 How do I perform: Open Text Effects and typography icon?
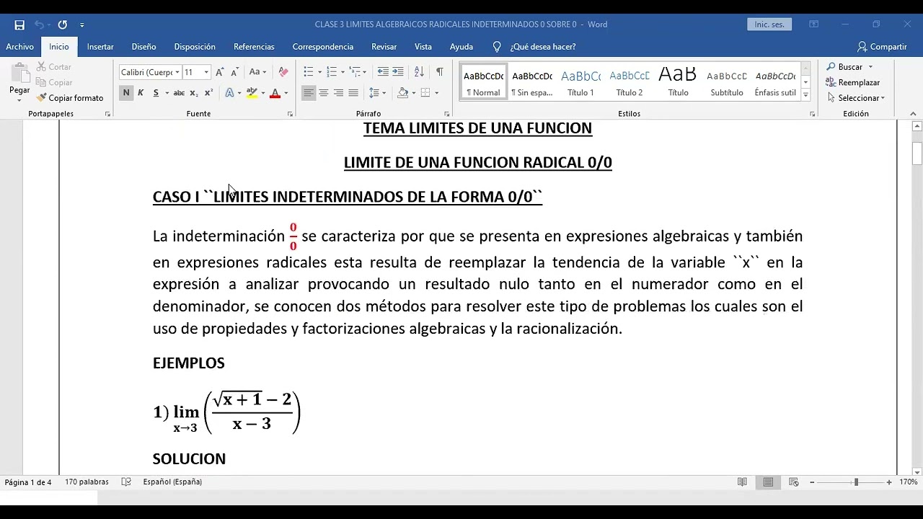pyautogui.click(x=229, y=93)
